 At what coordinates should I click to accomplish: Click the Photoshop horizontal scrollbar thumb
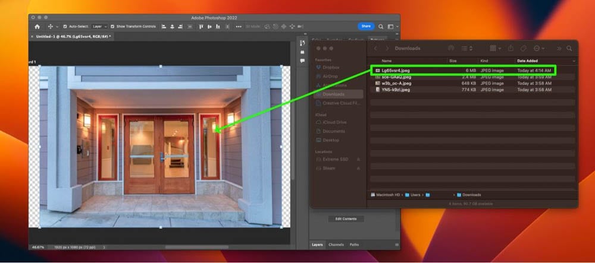pyautogui.click(x=196, y=247)
